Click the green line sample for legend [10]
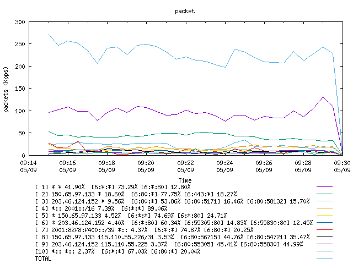The height and width of the screenshot is (264, 353). [x=324, y=251]
